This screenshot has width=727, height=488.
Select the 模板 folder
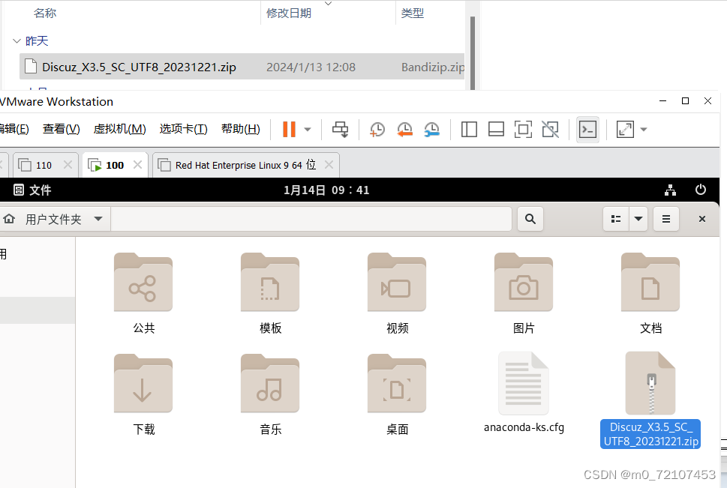pos(270,293)
